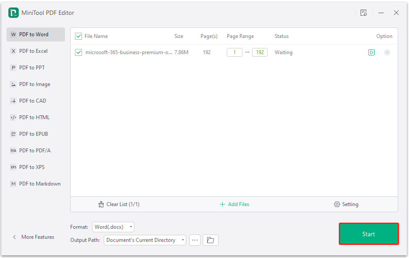Viewport: 409px width, 258px height.
Task: Click the Option column header
Action: 384,36
